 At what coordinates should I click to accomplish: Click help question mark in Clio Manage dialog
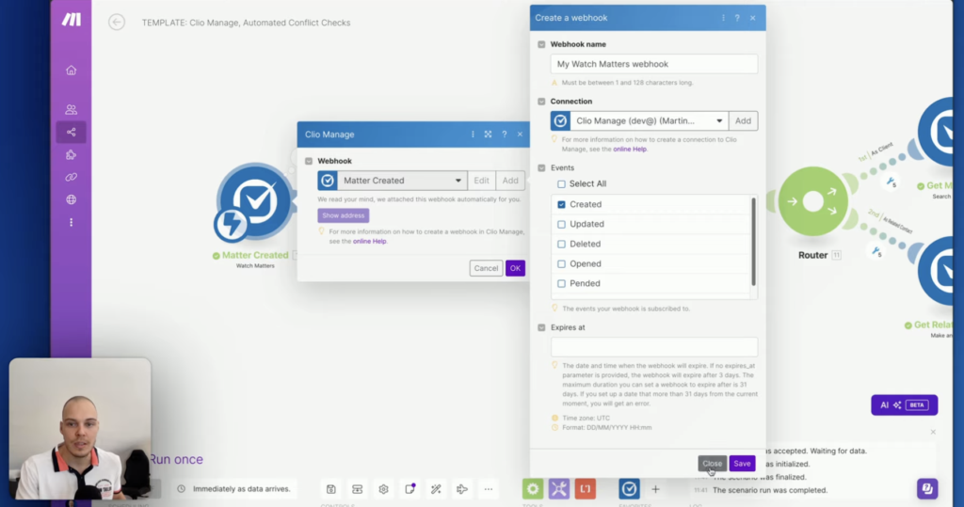click(505, 134)
